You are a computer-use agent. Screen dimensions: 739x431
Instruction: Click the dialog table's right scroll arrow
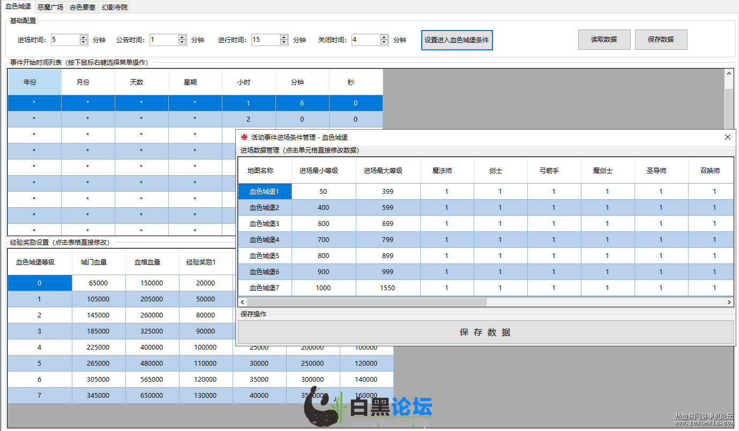(x=729, y=303)
